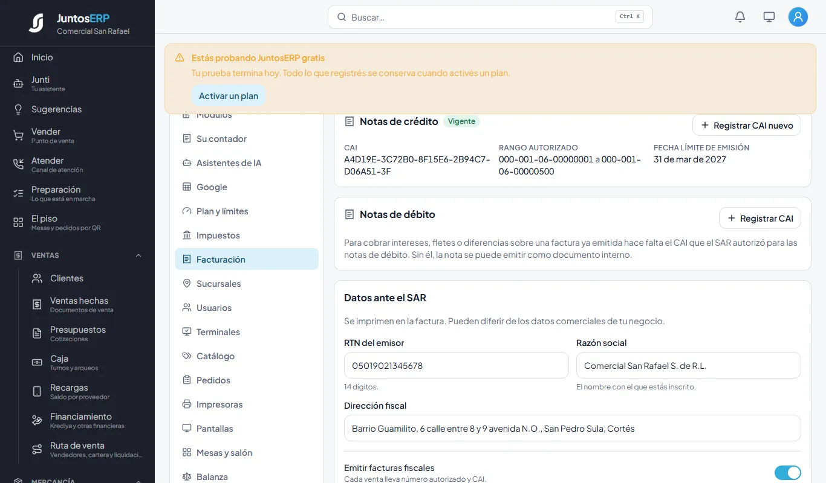826x483 pixels.
Task: Open Asistentes de IA settings
Action: tap(247, 162)
